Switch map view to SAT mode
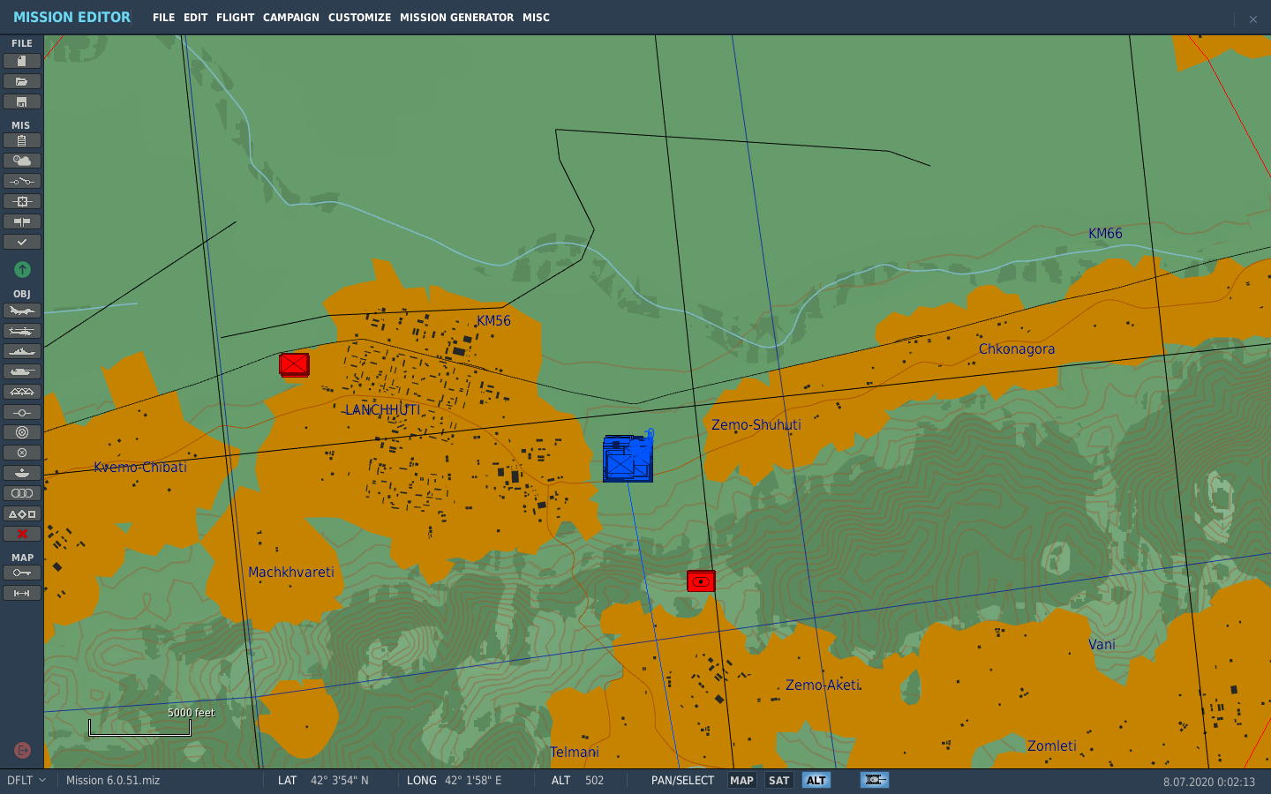Viewport: 1271px width, 794px height. point(778,780)
